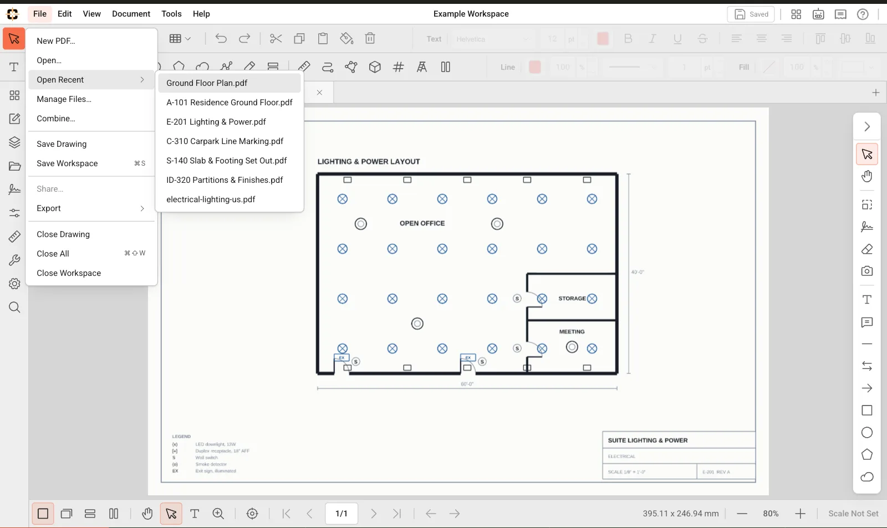The width and height of the screenshot is (887, 528).
Task: Go to the next page arrow
Action: [374, 514]
